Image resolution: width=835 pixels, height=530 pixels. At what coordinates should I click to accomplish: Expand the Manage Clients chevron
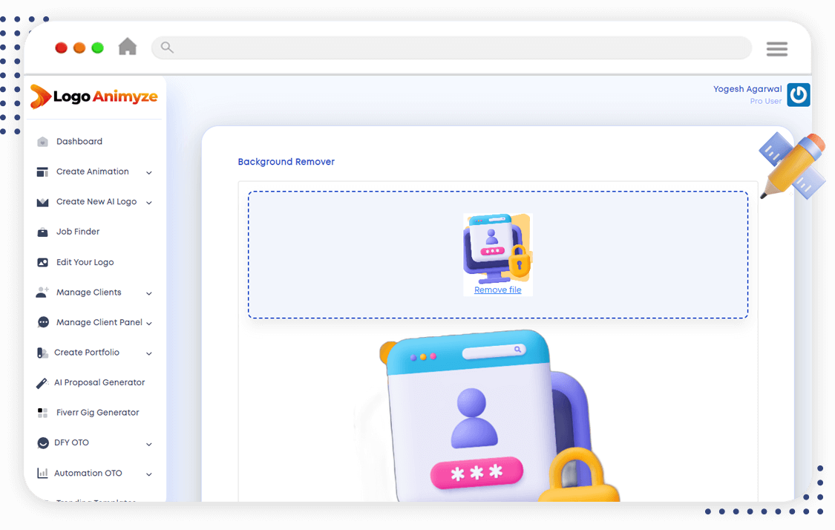point(149,293)
